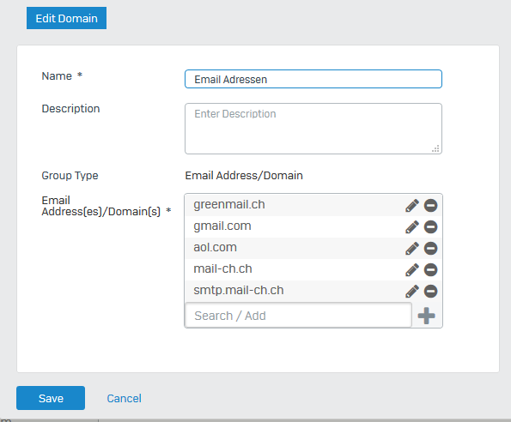This screenshot has width=511, height=422.
Task: Remove the smtp.mail-ch.ch domain entry
Action: pyautogui.click(x=430, y=292)
